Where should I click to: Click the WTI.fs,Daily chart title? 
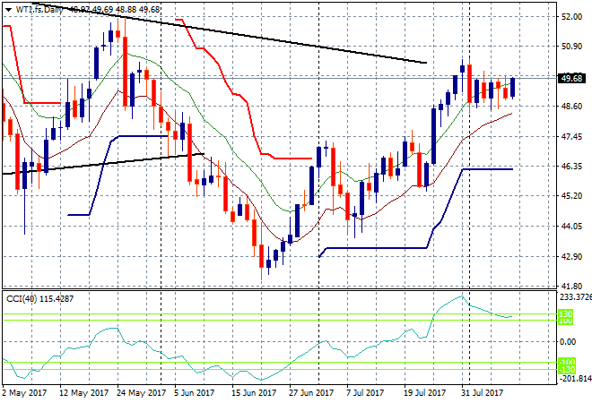[39, 10]
